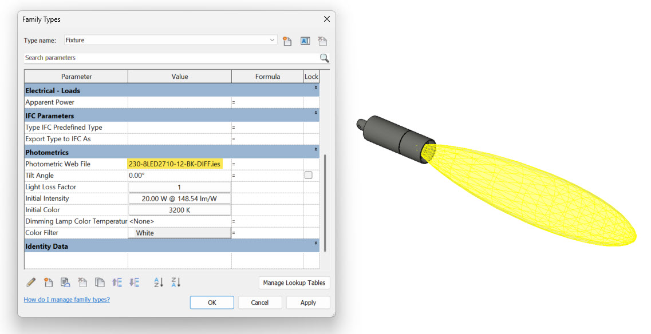Click the Dimming Lamp Color <None> value
This screenshot has width=651, height=334.
click(x=179, y=221)
